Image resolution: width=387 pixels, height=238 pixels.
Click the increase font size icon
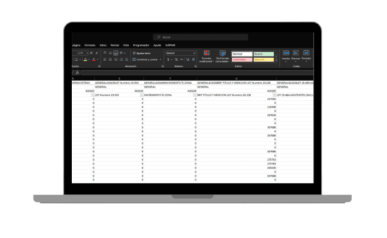coord(91,53)
